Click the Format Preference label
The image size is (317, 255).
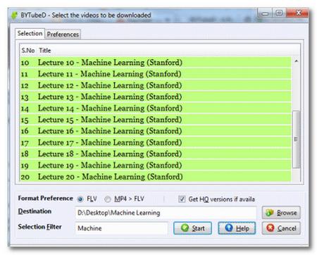tap(46, 198)
